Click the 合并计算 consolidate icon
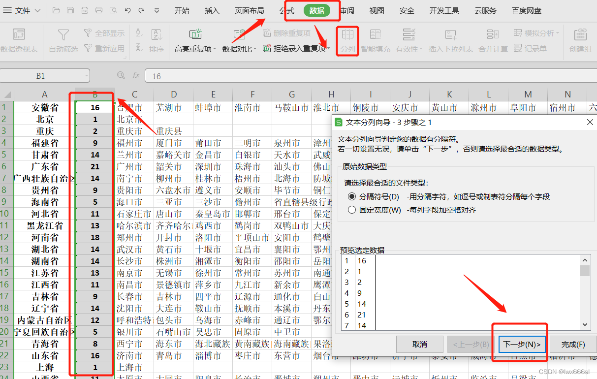The width and height of the screenshot is (597, 379). pyautogui.click(x=493, y=34)
